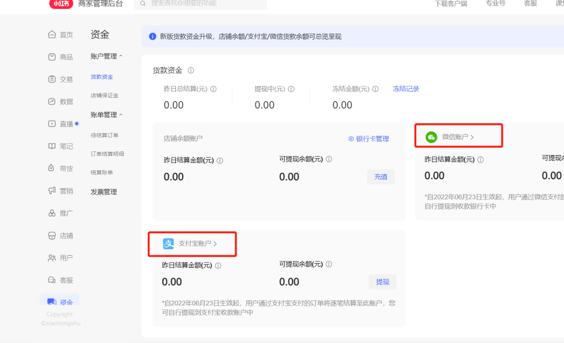Screen dimensions: 564x343
Task: Collapse the 账单管理 section
Action: pos(107,114)
